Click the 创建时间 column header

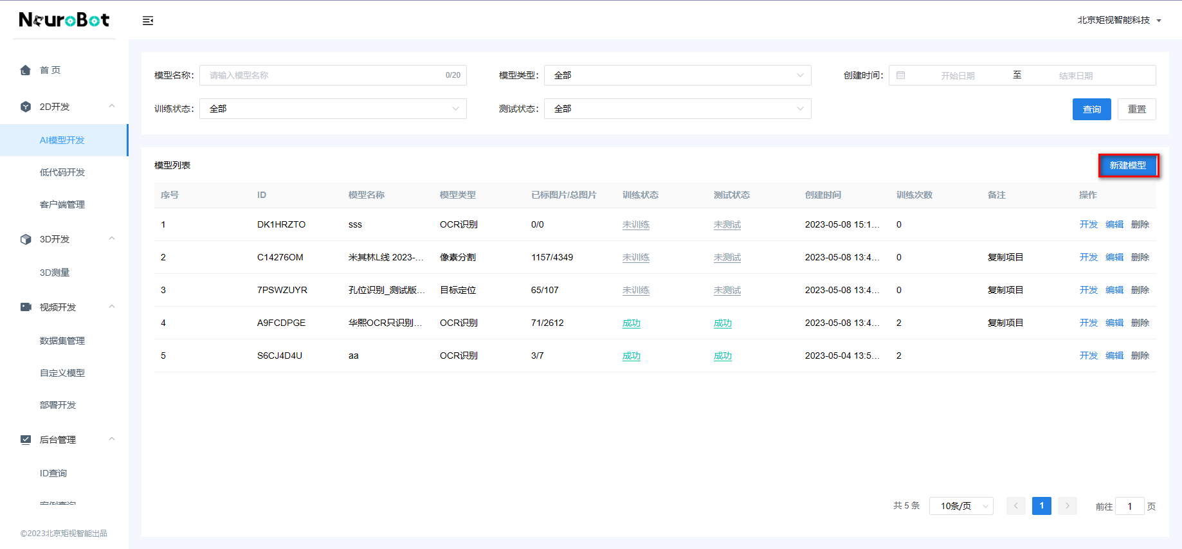click(x=823, y=195)
